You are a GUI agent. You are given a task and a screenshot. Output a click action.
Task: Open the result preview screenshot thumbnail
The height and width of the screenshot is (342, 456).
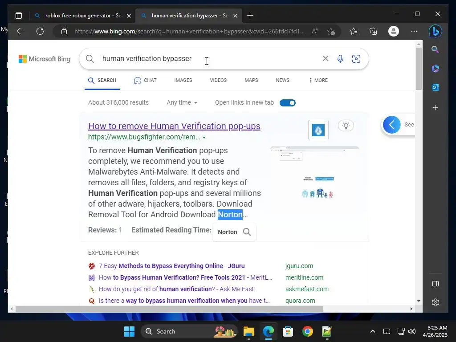point(315,173)
